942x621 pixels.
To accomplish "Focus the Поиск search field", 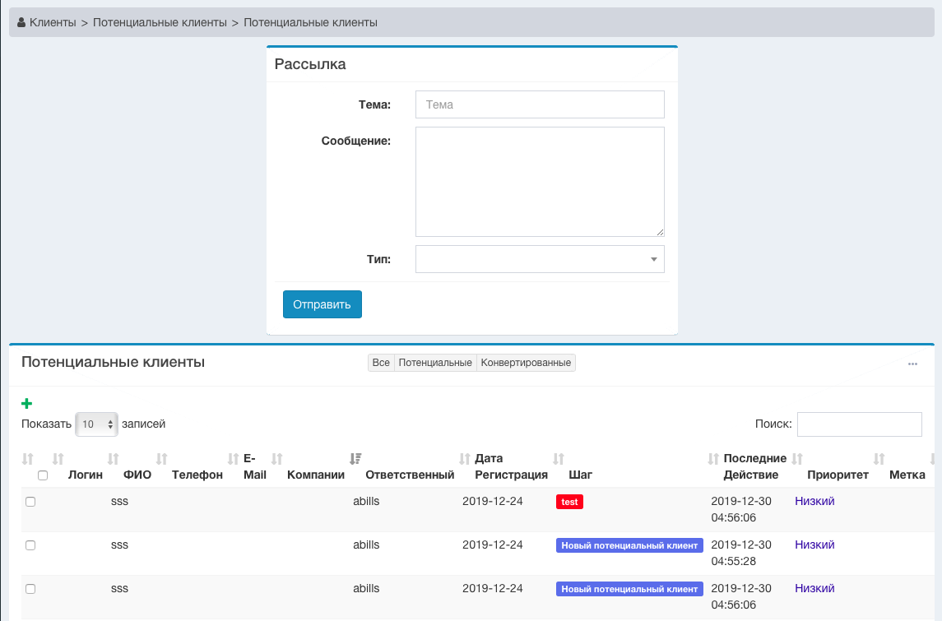I will point(859,424).
